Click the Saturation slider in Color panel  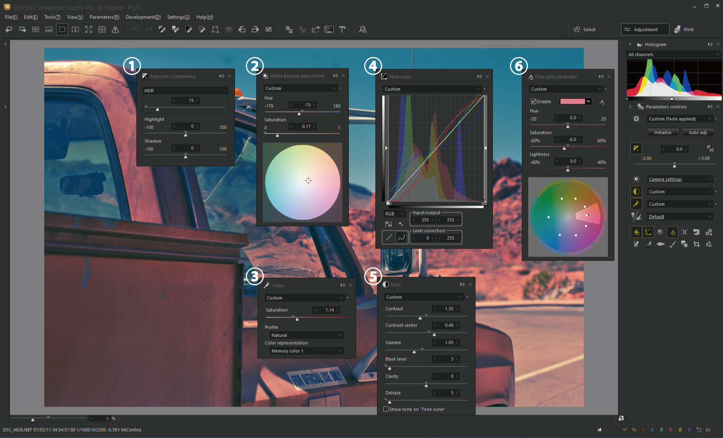point(306,318)
